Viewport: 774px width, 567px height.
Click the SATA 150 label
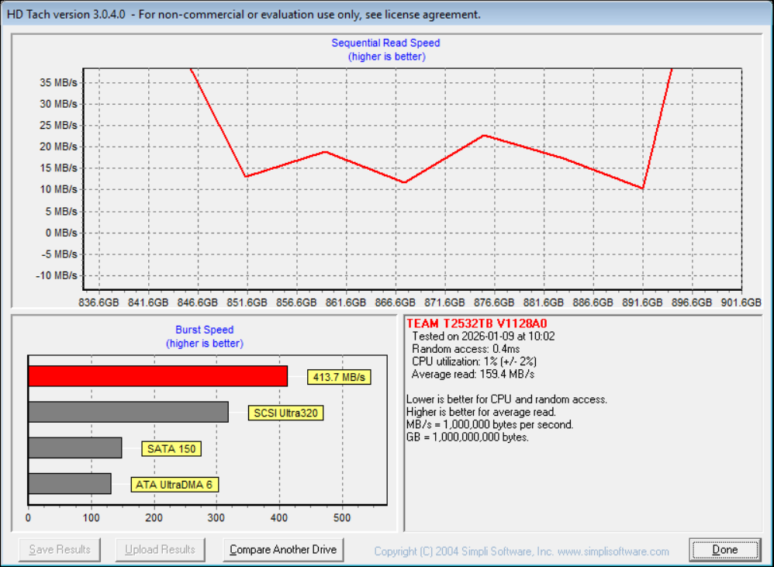coord(171,448)
